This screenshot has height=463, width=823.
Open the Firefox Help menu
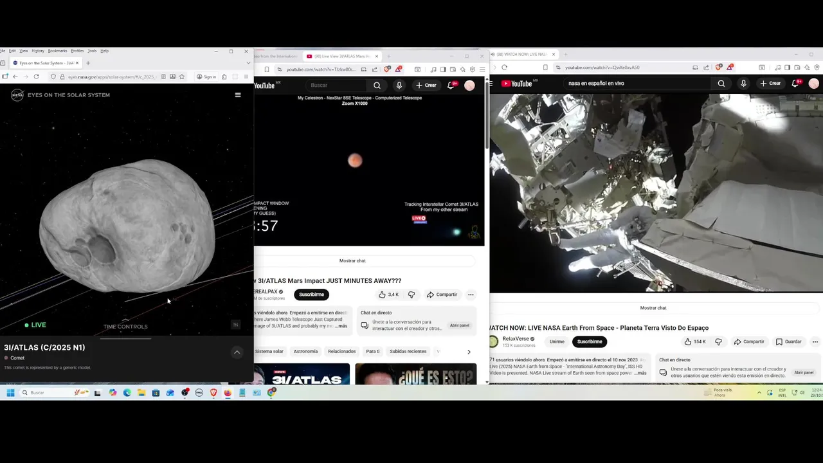click(x=104, y=51)
